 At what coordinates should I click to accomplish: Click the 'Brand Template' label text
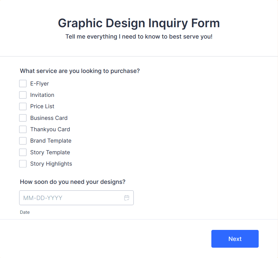point(51,141)
